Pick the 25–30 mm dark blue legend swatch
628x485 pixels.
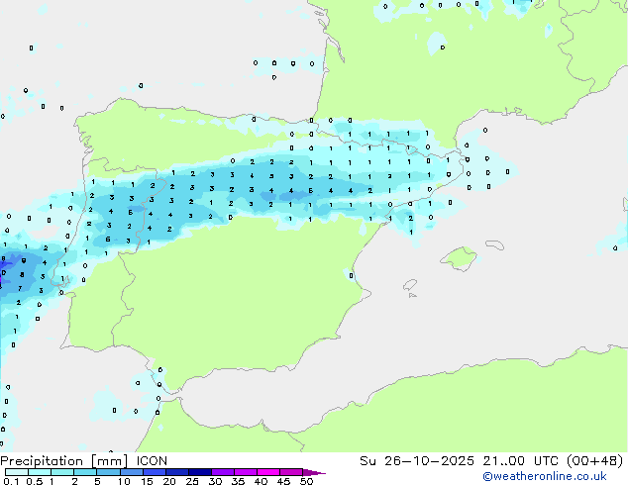coord(200,472)
